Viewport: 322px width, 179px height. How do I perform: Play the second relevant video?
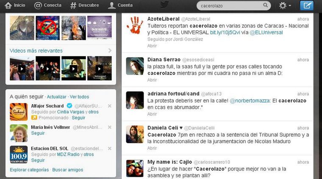click(47, 68)
